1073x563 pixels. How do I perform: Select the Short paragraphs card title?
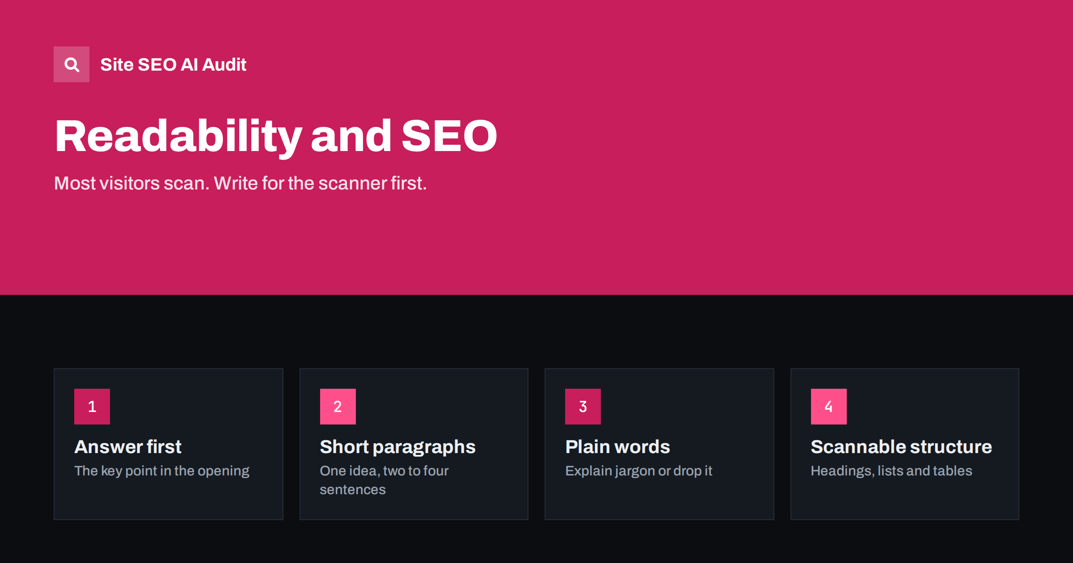pos(398,447)
